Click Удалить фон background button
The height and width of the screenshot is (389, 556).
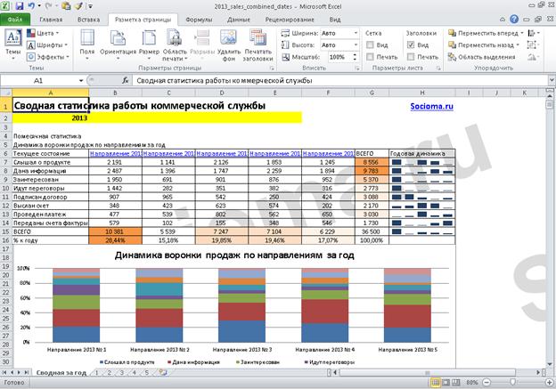(x=229, y=45)
